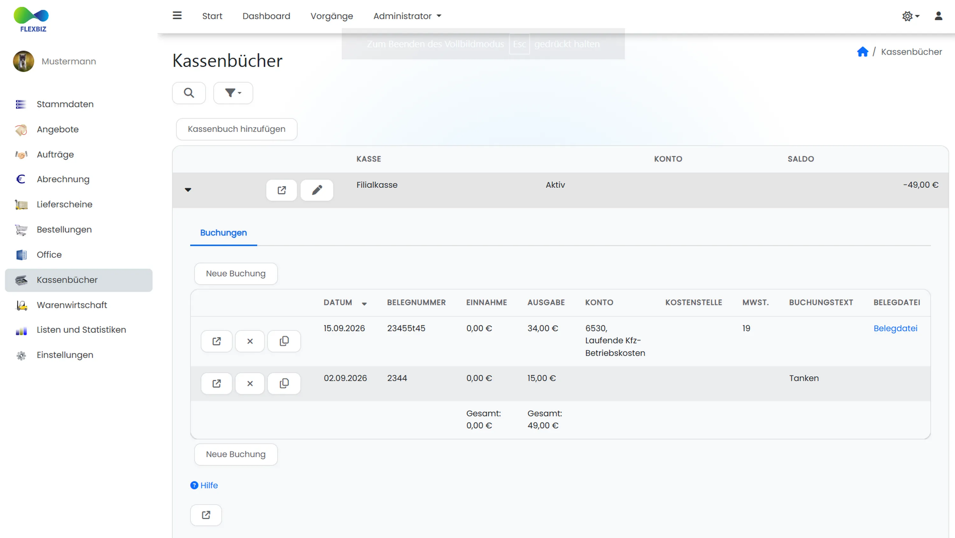Click the 34,00 € expense cell
This screenshot has width=955, height=538.
tap(543, 328)
